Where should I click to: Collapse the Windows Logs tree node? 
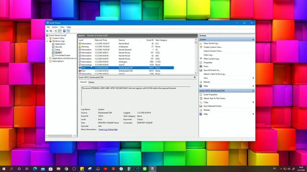click(47, 41)
